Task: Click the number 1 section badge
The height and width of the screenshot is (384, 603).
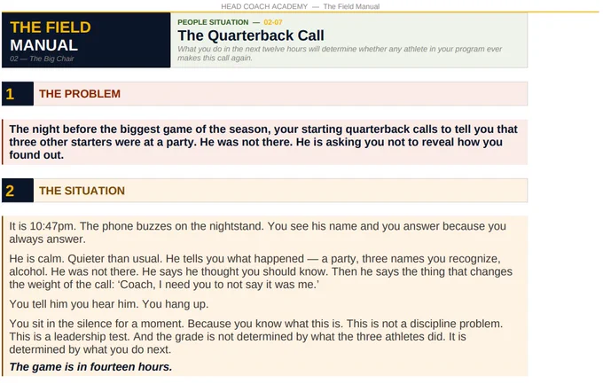Action: coord(18,93)
